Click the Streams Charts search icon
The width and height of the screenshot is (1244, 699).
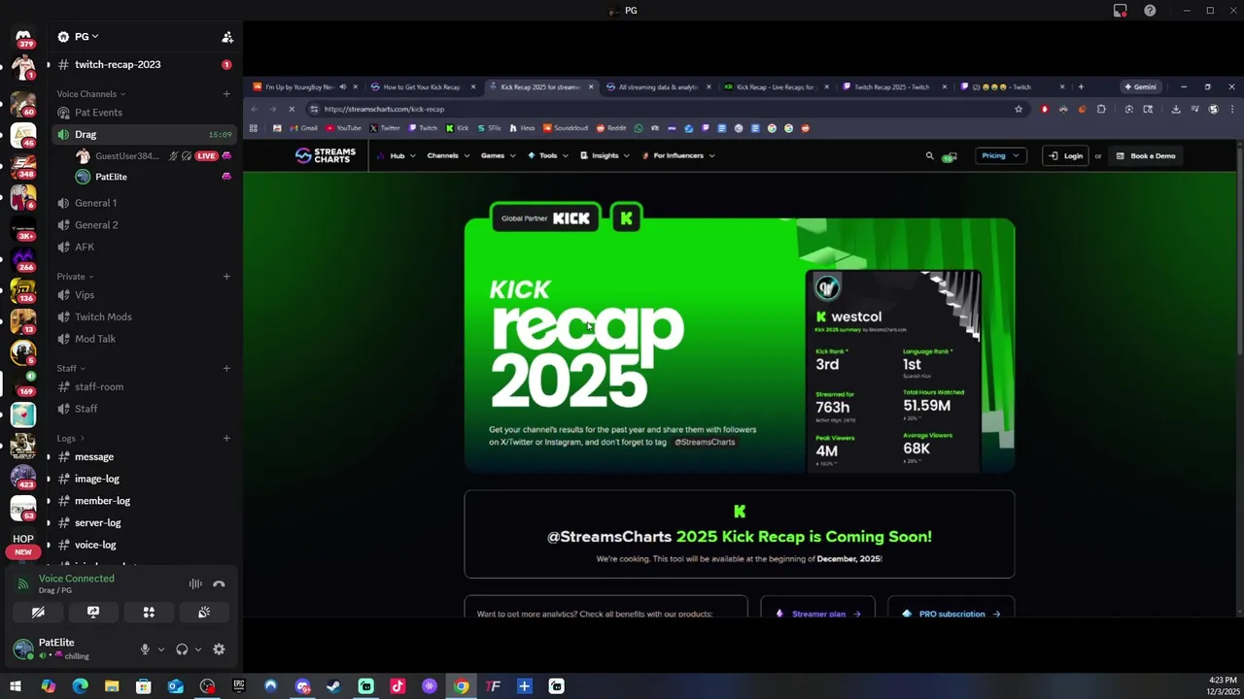(929, 155)
